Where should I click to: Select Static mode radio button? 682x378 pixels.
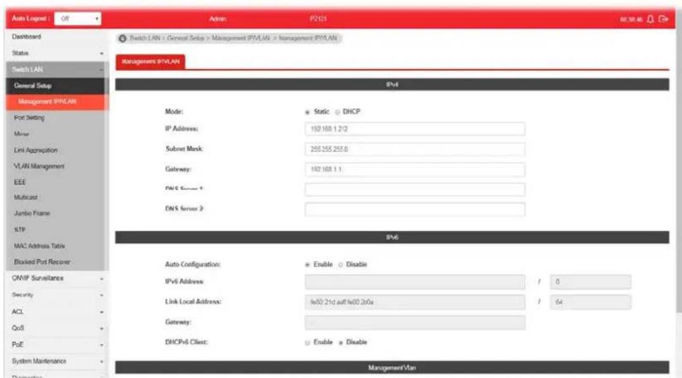pyautogui.click(x=307, y=113)
